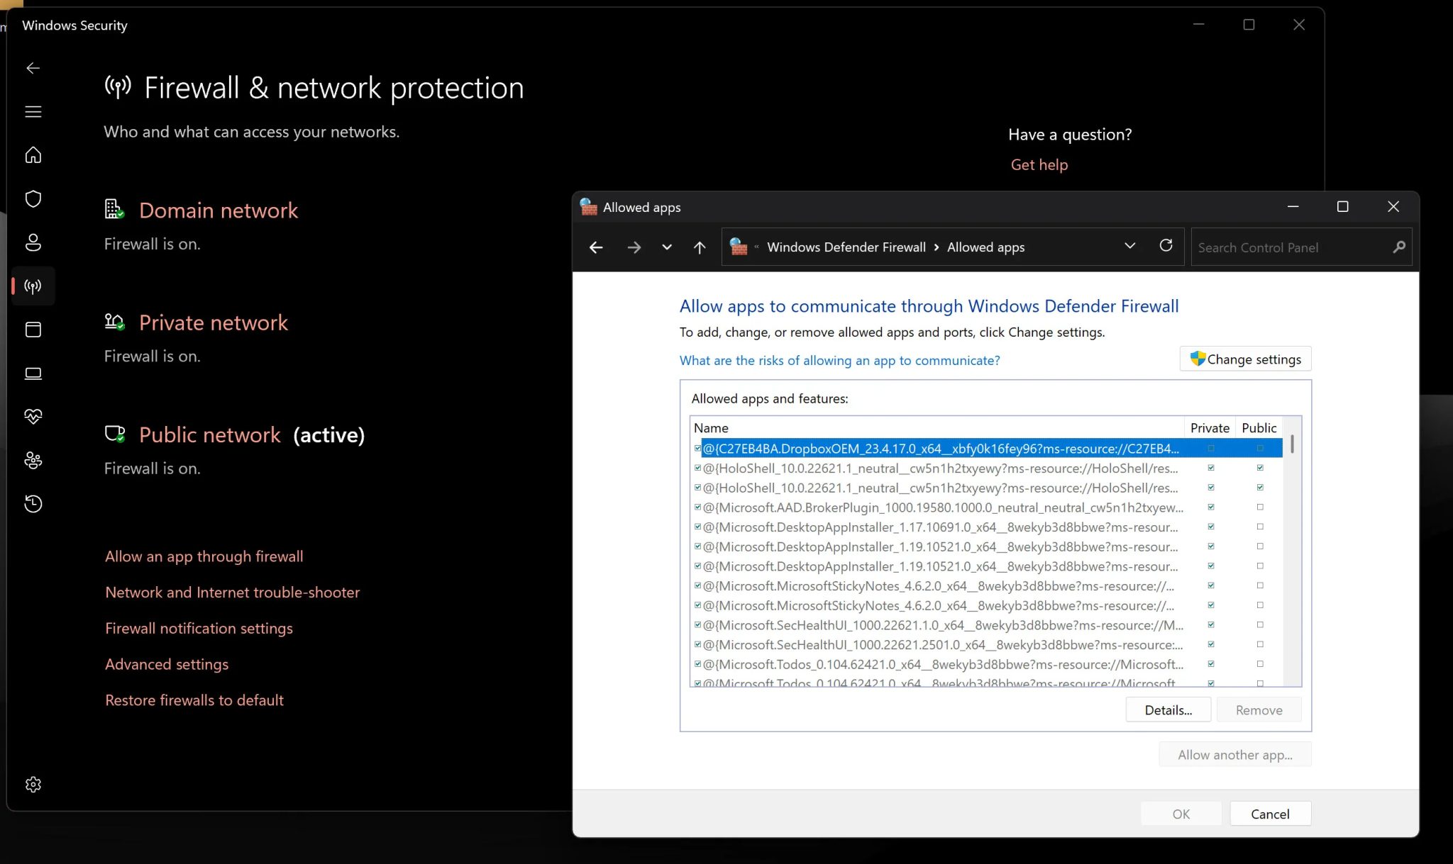The image size is (1453, 864).
Task: Disable Private checkbox for HoloShell entry
Action: (x=1210, y=468)
